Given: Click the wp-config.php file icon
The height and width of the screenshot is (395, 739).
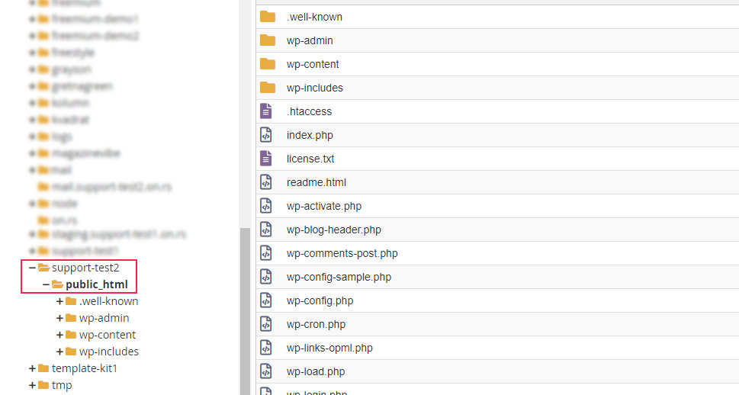Looking at the screenshot, I should click(x=266, y=300).
